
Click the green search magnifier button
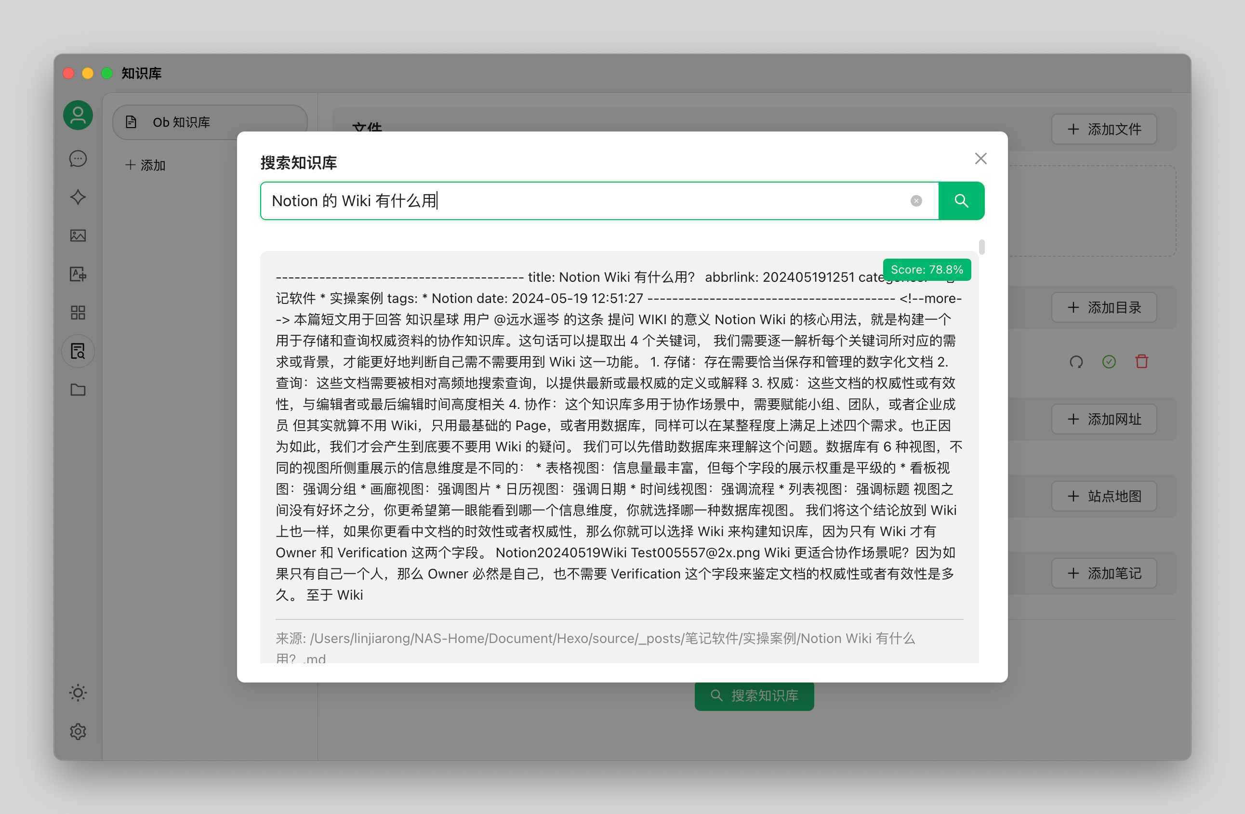coord(961,201)
